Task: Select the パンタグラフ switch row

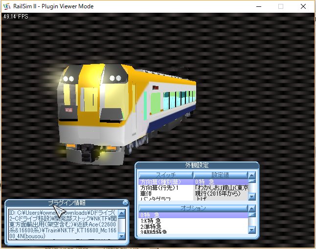Action: [x=166, y=199]
